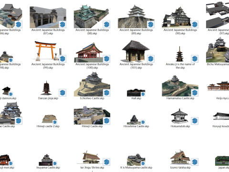The height and width of the screenshot is (172, 229).
Task: Select the red shrine thumbnail (100)
Action: click(x=92, y=52)
